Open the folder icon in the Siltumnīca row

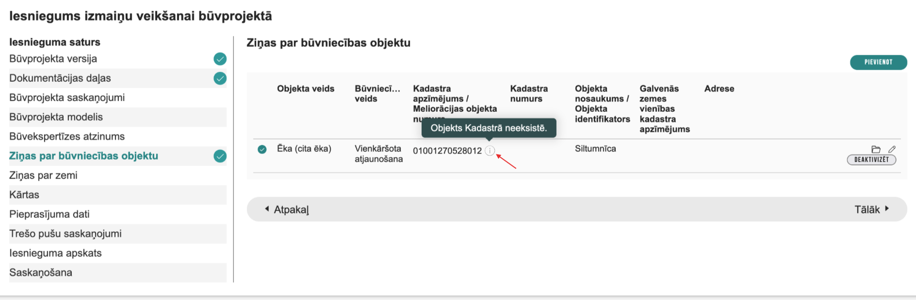pyautogui.click(x=876, y=150)
